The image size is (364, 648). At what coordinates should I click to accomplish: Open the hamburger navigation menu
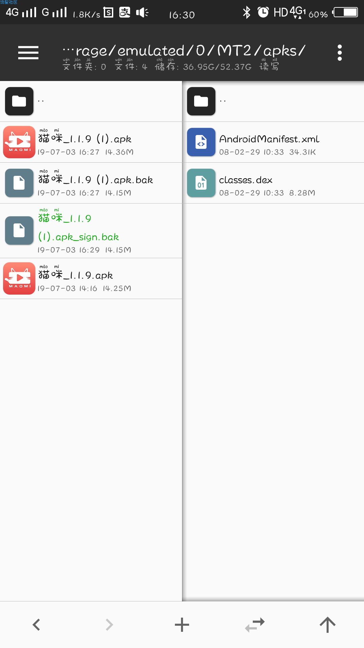pos(28,53)
